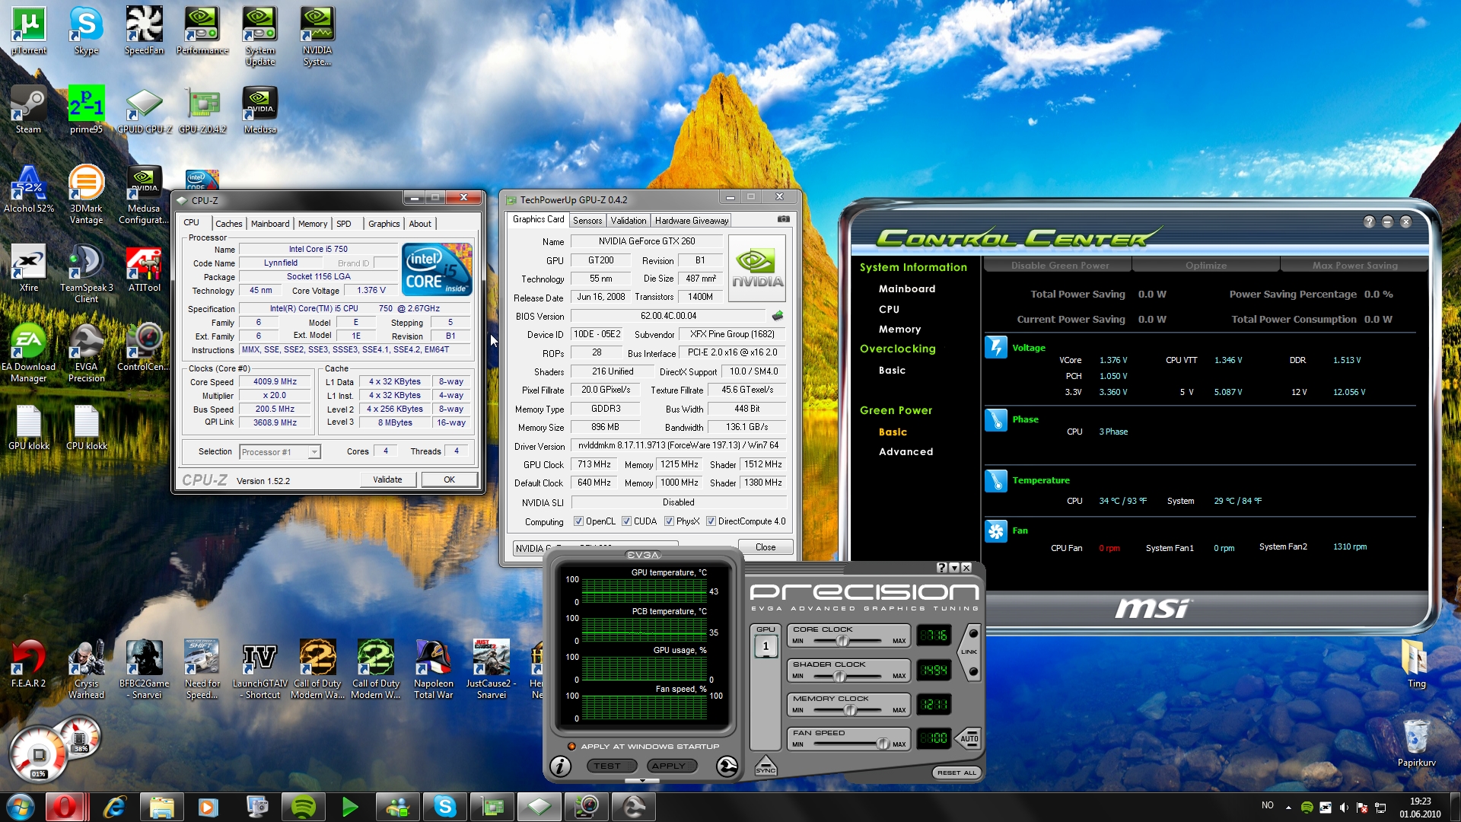This screenshot has width=1461, height=822.
Task: Toggle DirectCompute 4.0 checkbox
Action: [x=711, y=521]
